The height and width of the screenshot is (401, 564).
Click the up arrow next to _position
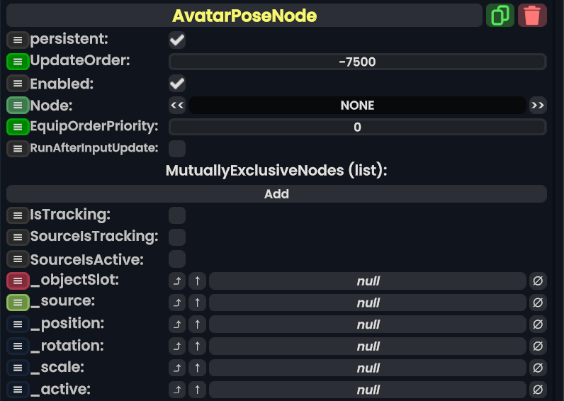point(196,325)
